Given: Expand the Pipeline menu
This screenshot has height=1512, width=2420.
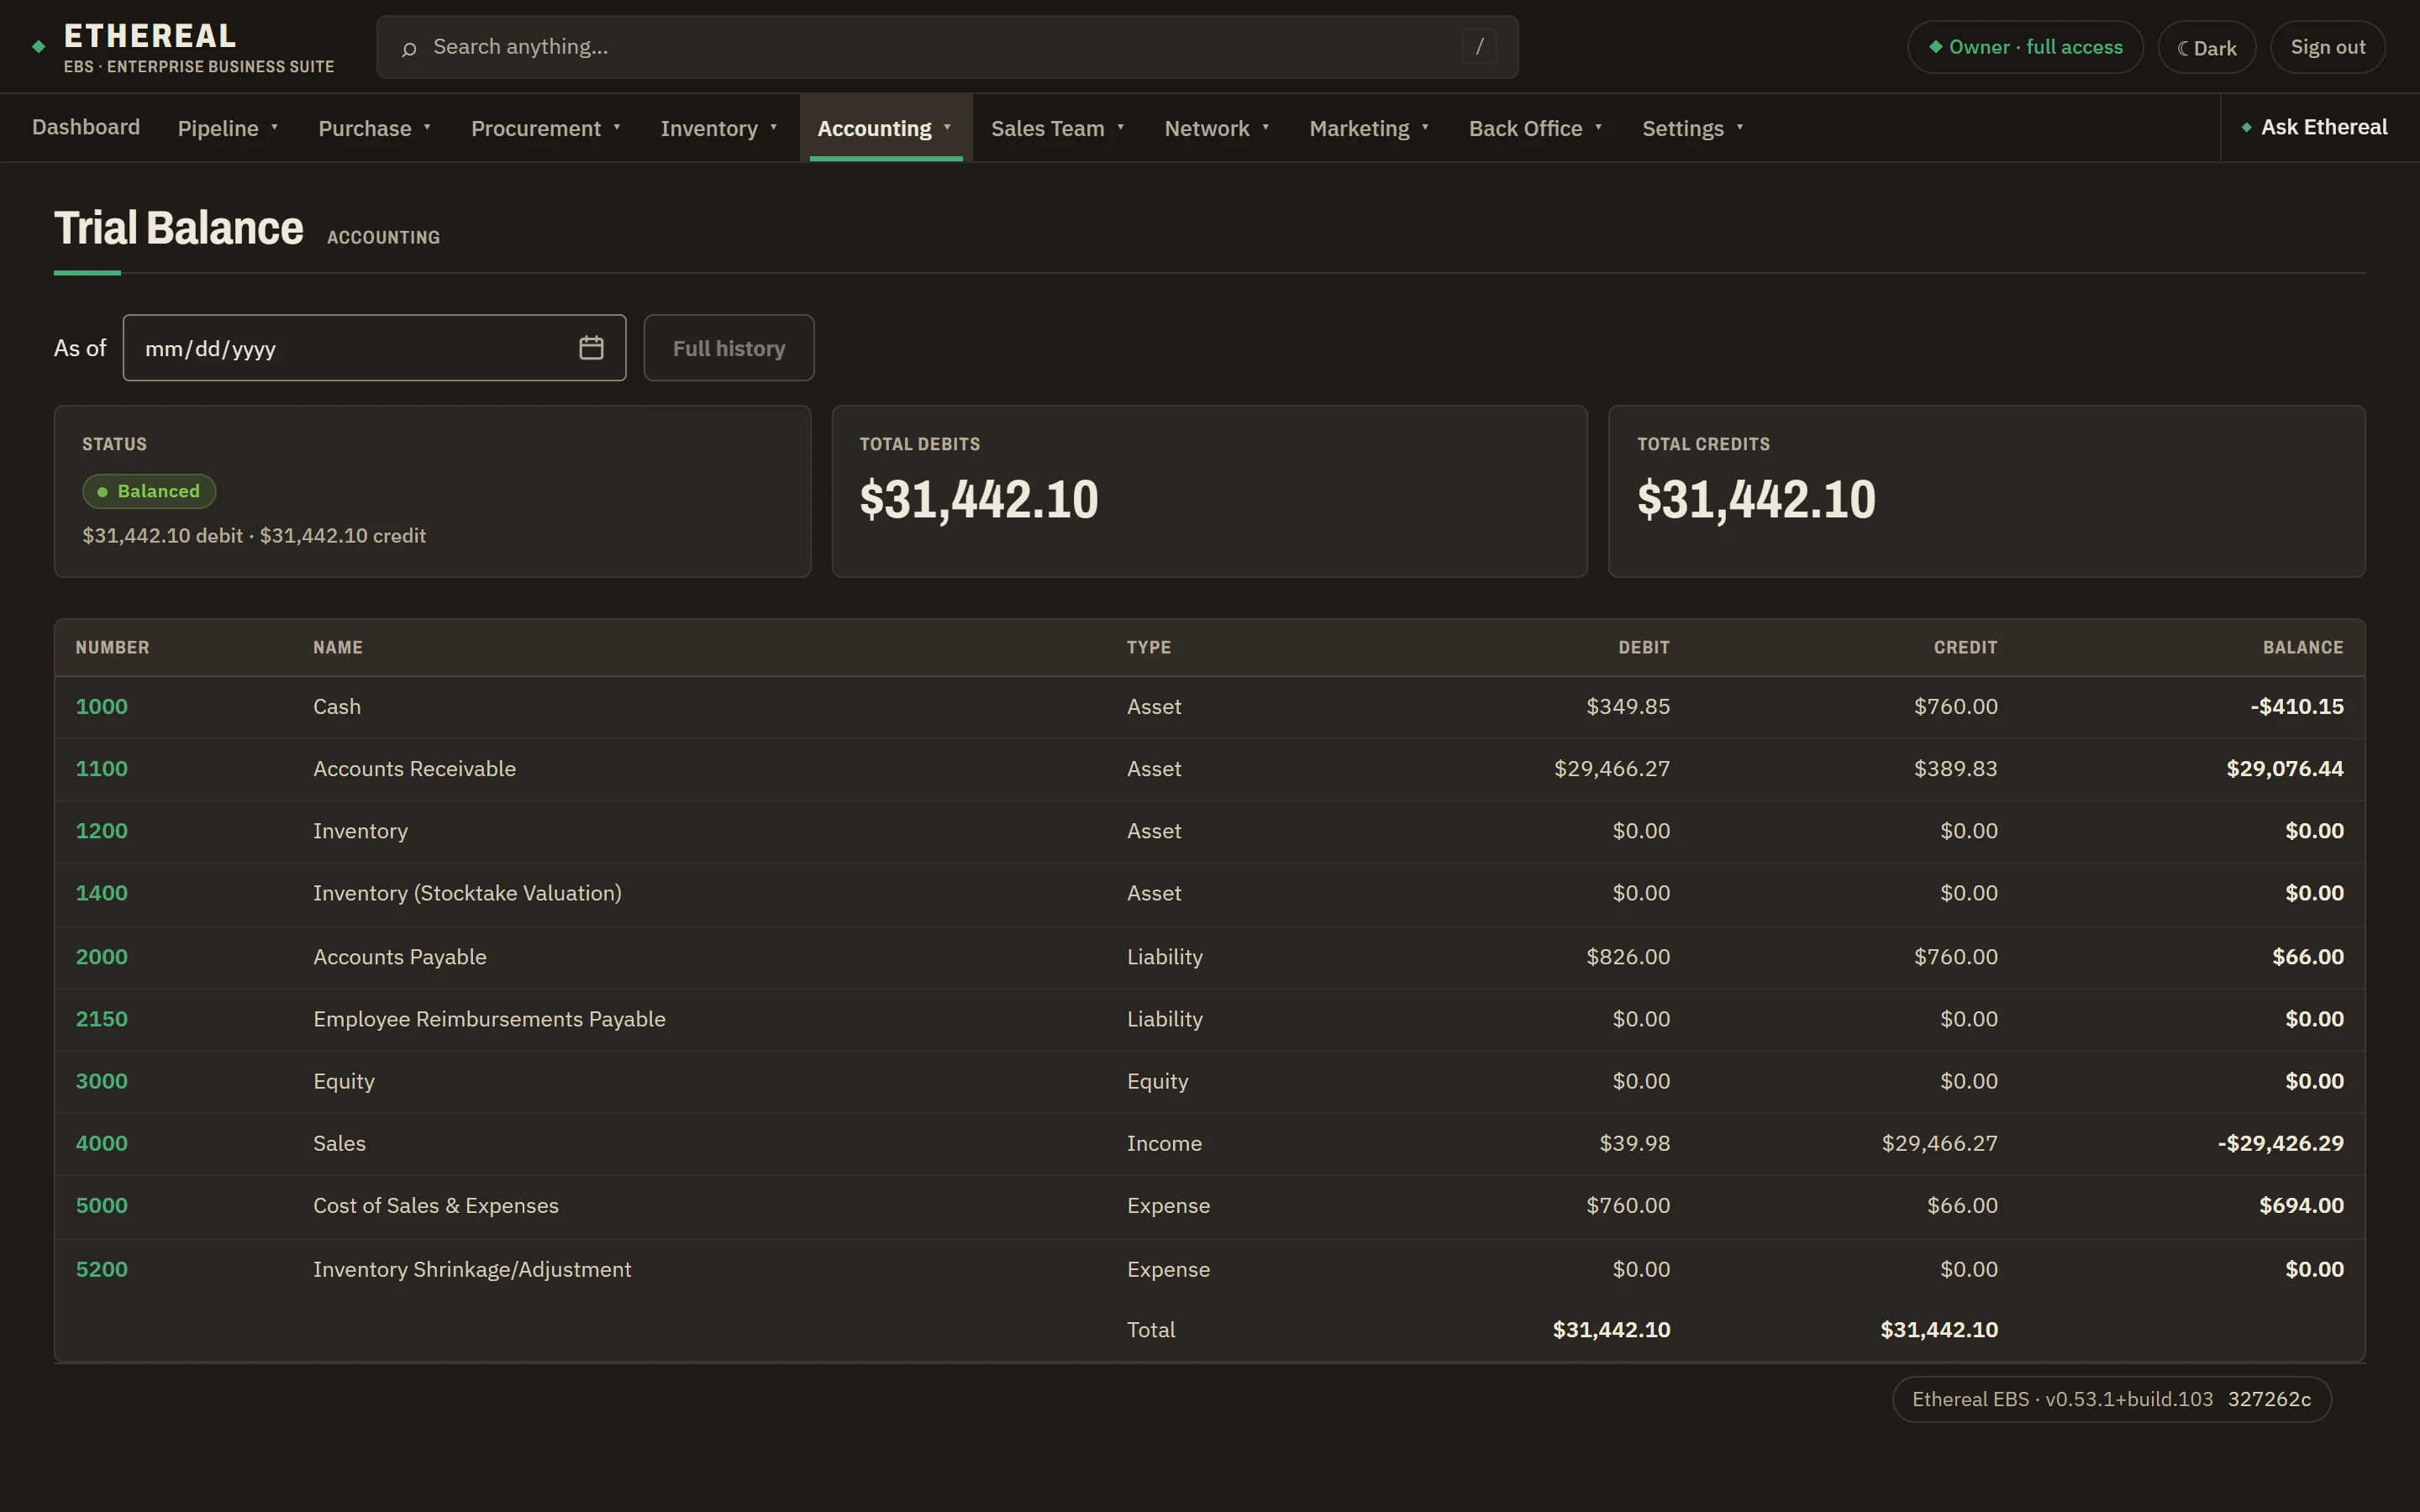Looking at the screenshot, I should [228, 128].
